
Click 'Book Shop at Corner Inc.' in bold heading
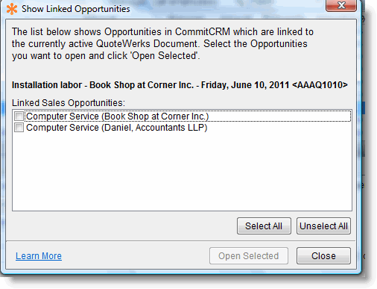tap(142, 85)
